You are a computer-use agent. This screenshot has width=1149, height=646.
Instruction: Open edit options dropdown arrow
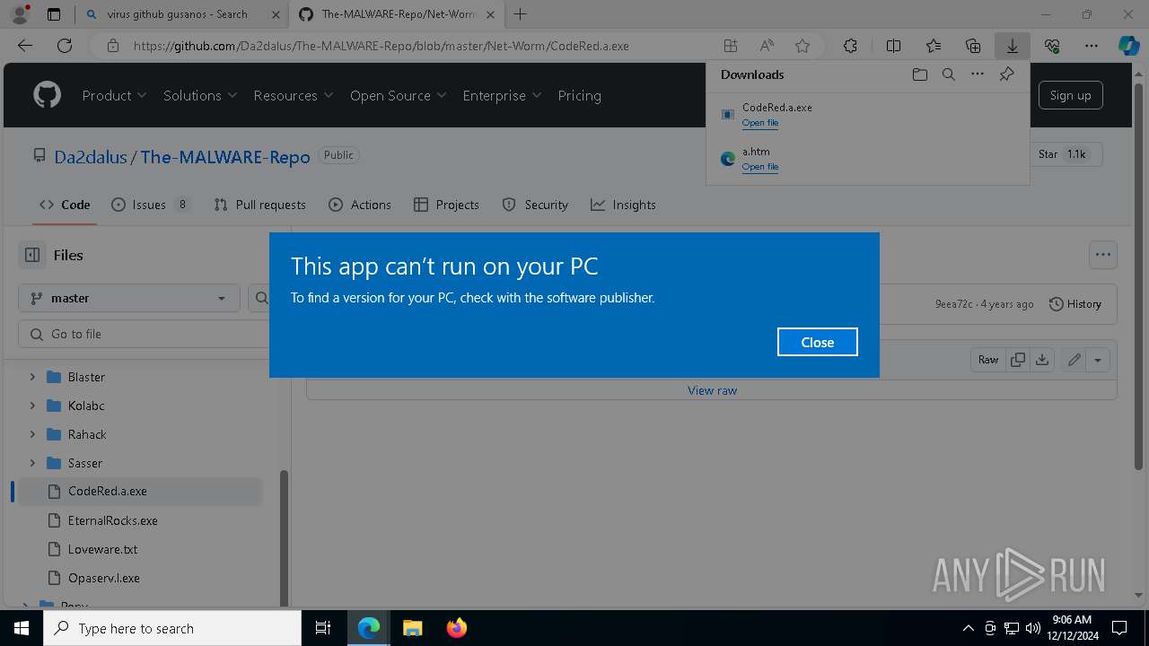coord(1098,360)
